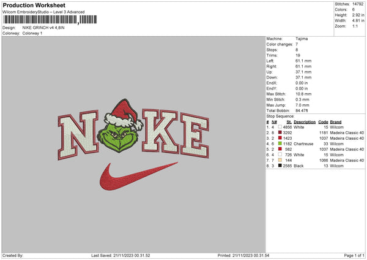Click the Color changes value 7
This screenshot has width=367, height=260.
pos(297,44)
